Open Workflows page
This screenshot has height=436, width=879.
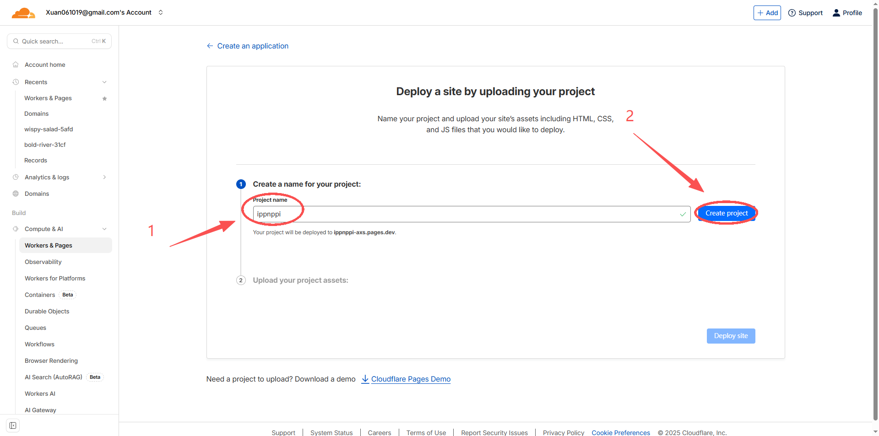[39, 344]
